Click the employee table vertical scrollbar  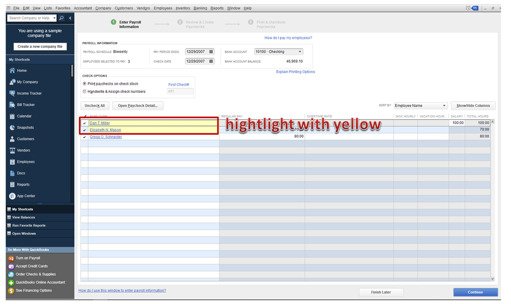(x=493, y=200)
